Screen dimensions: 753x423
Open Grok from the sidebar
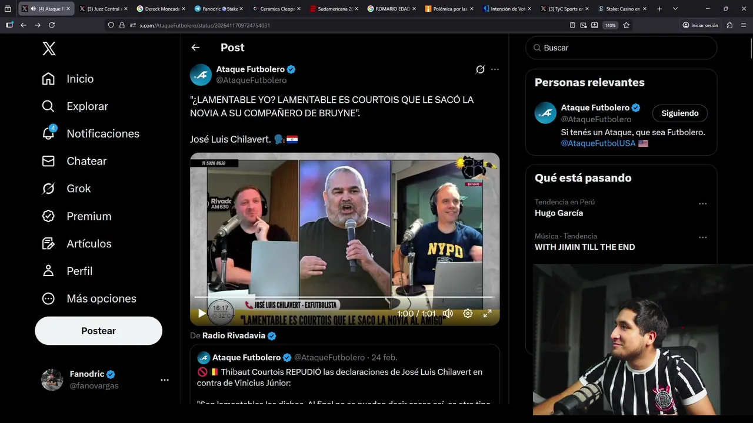pos(66,189)
